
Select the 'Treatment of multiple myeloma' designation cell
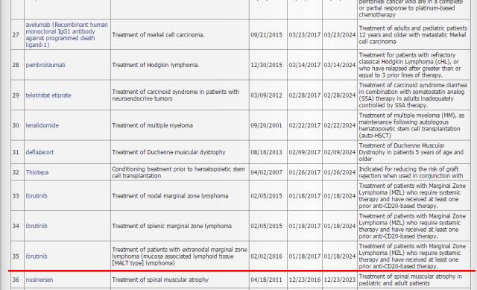tap(180, 125)
